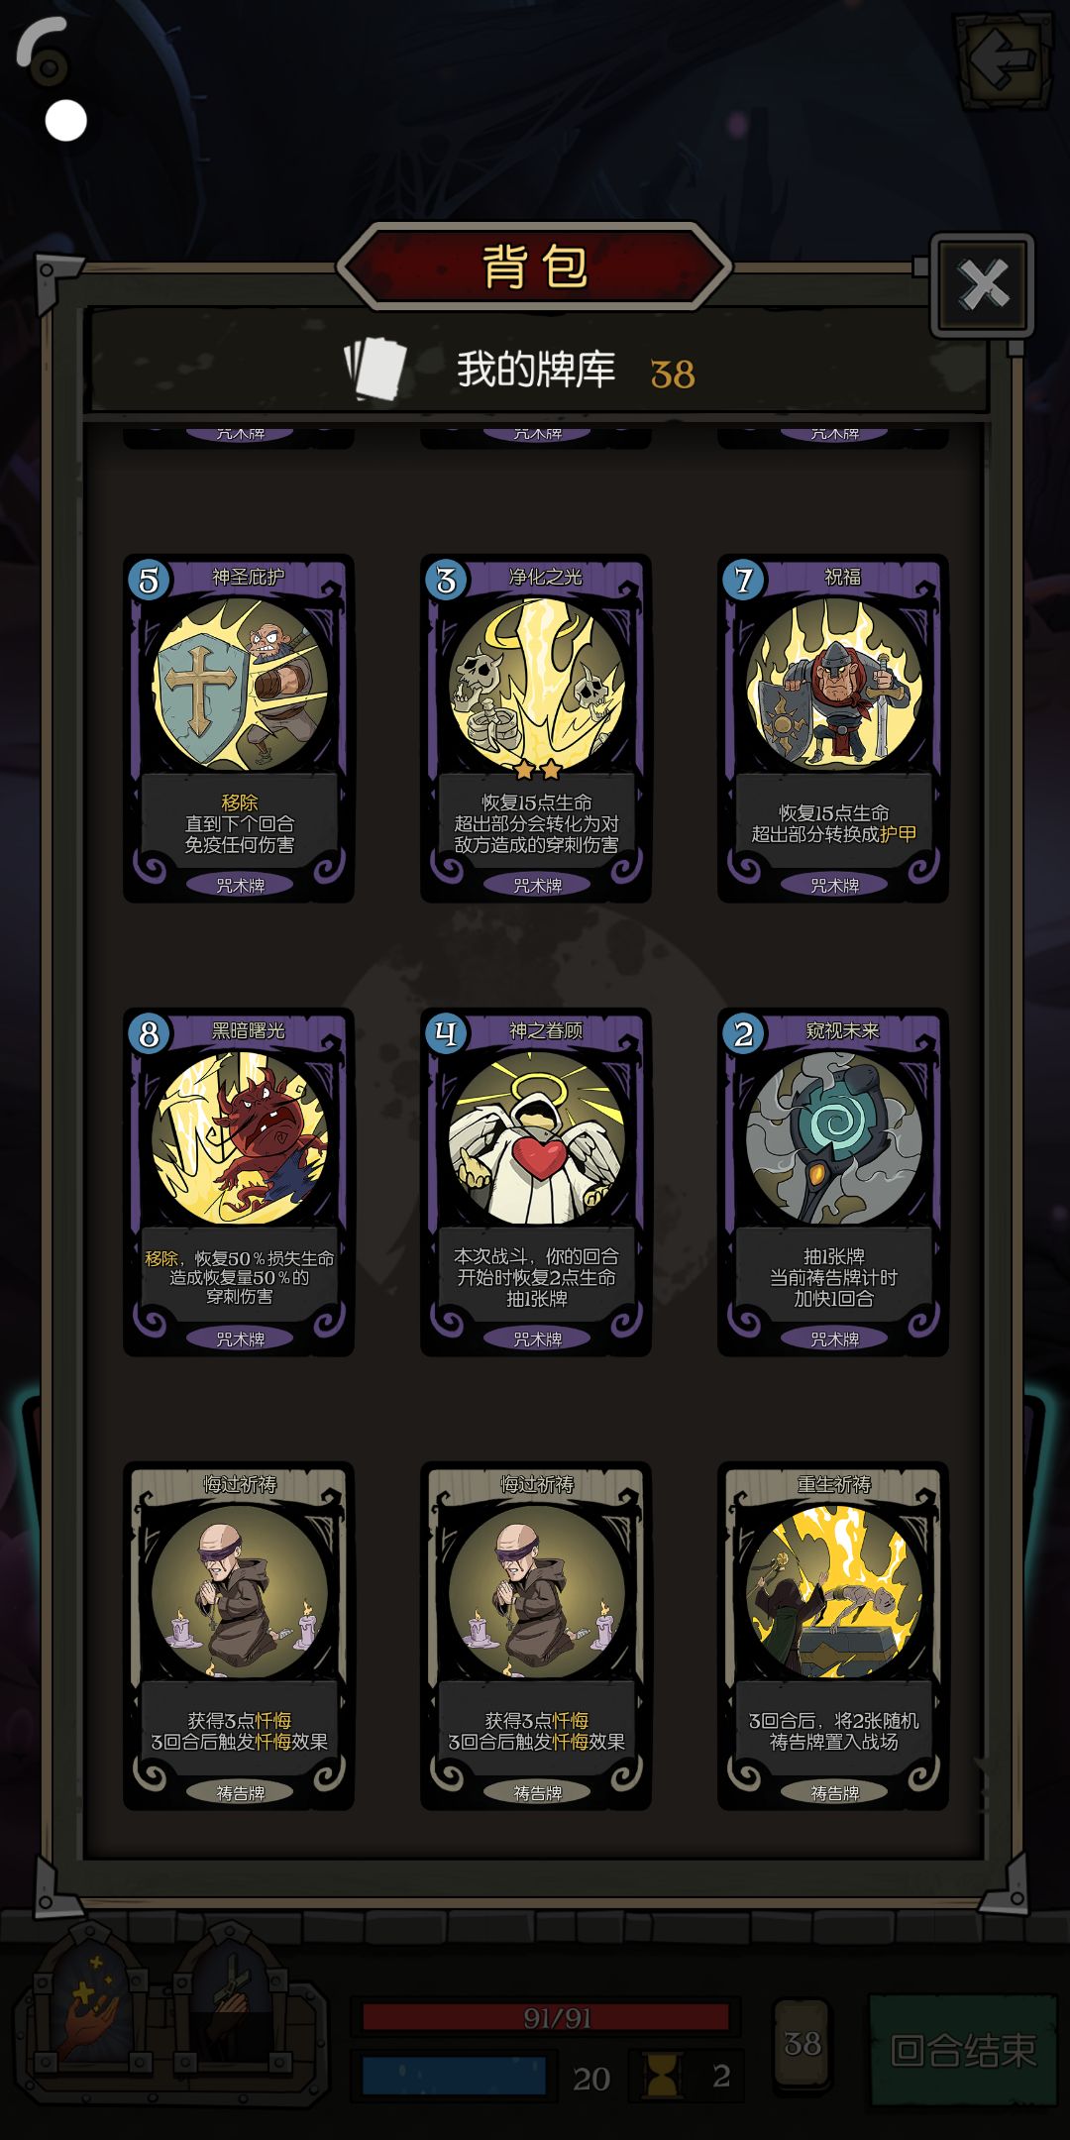Screen dimensions: 1070x2140
Task: Open the 祝福 knight card
Action: [833, 728]
